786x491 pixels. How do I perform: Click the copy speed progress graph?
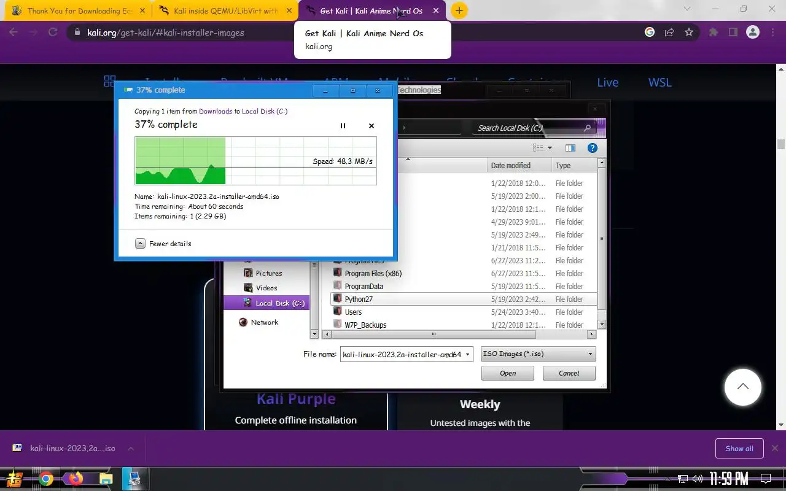[x=255, y=161]
